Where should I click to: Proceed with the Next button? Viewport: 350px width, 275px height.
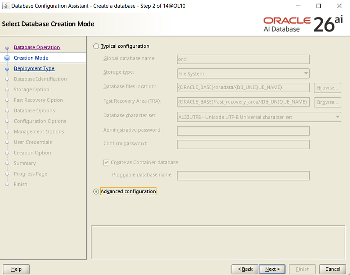point(272,269)
